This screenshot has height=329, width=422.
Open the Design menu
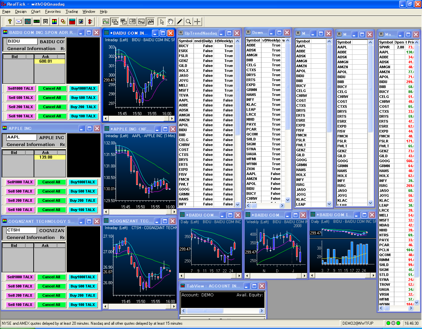pos(21,12)
